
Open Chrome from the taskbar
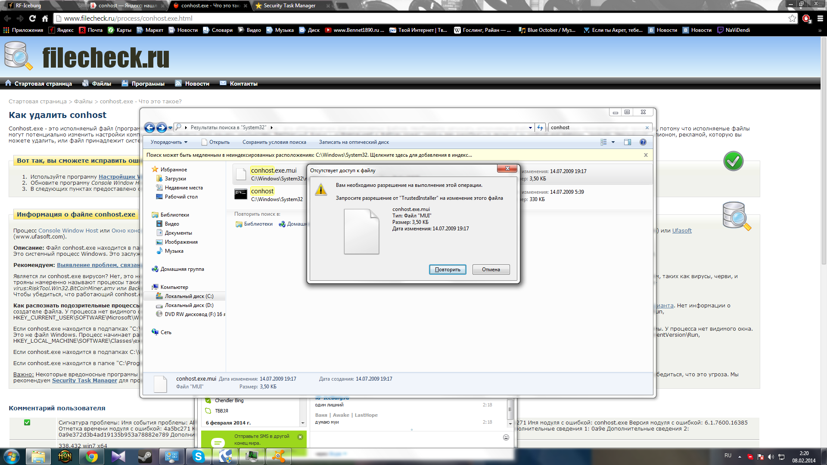coord(91,456)
